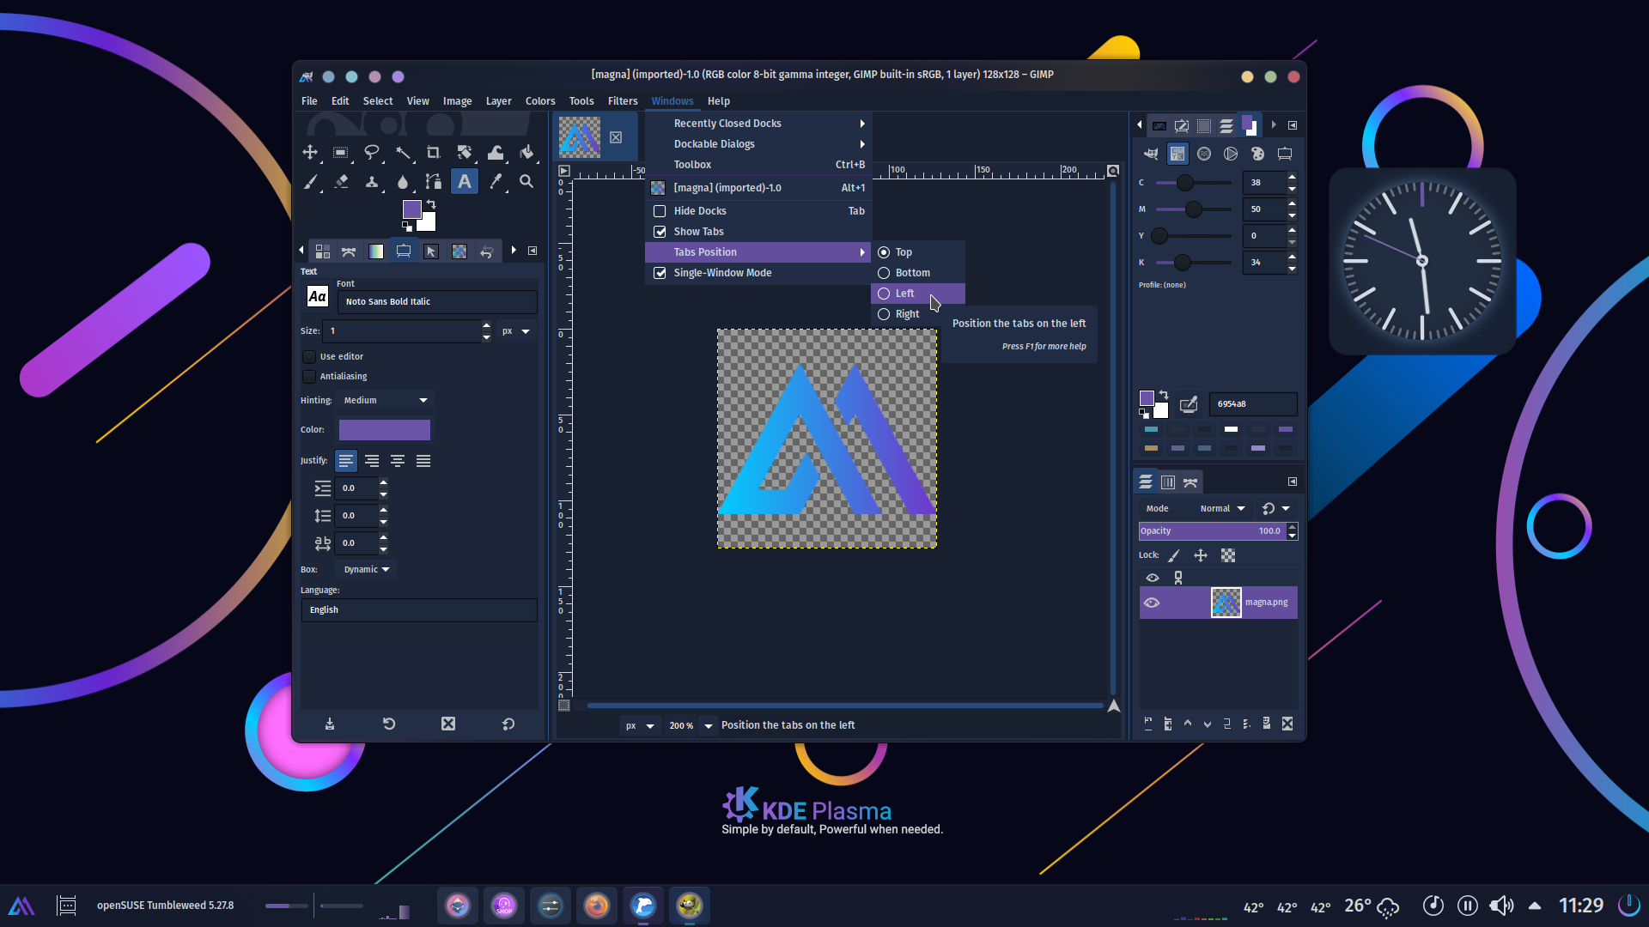Reset toolbox colors to black and white

click(406, 227)
